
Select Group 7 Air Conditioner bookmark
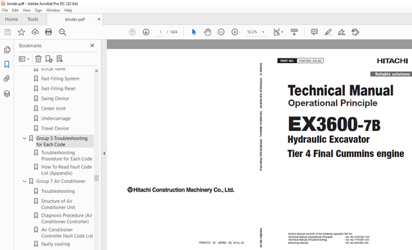(61, 181)
